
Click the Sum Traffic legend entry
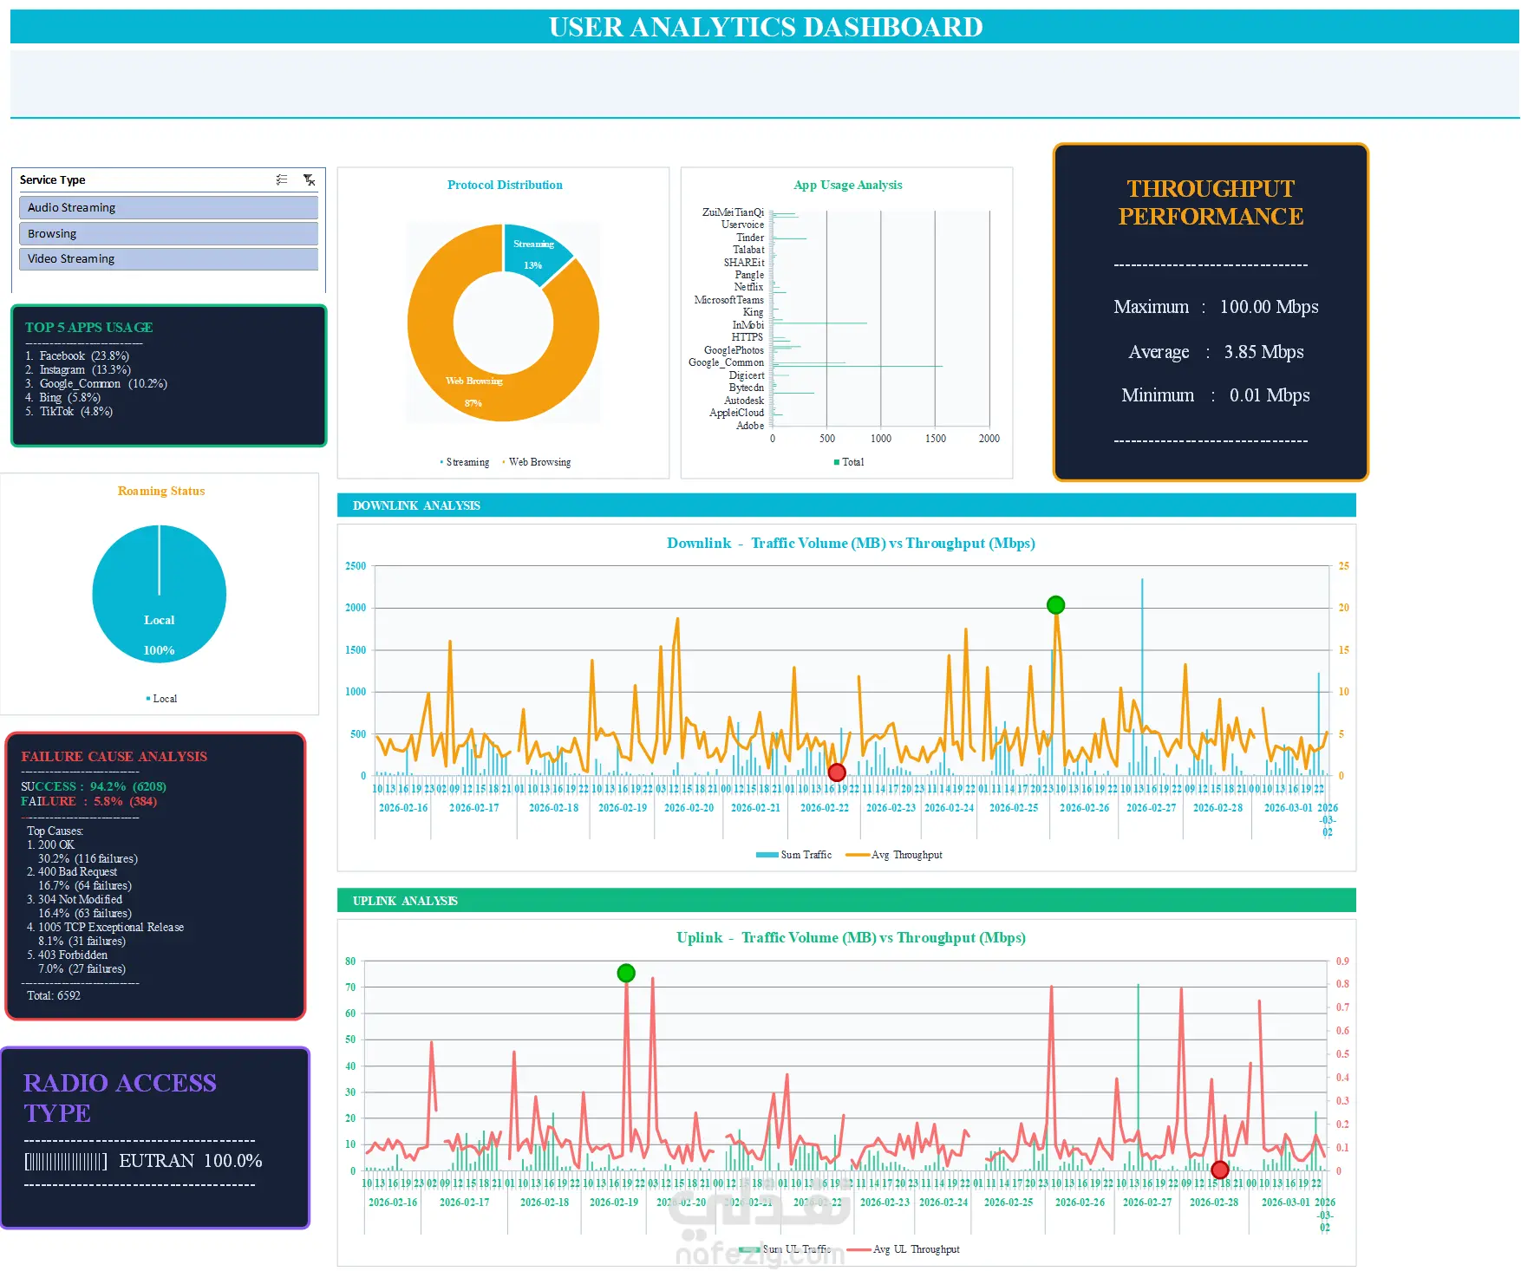click(x=794, y=855)
